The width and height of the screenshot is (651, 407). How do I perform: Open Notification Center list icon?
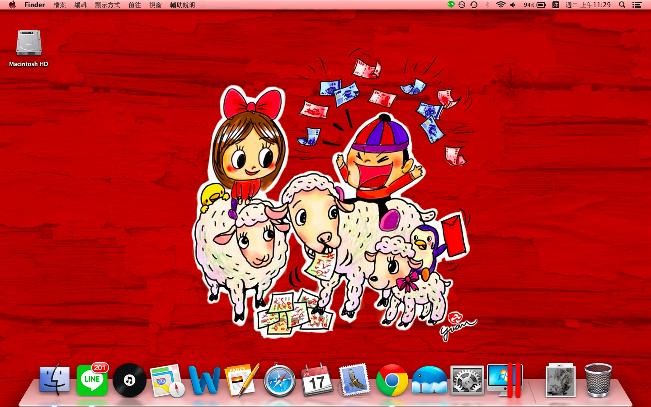tap(637, 5)
